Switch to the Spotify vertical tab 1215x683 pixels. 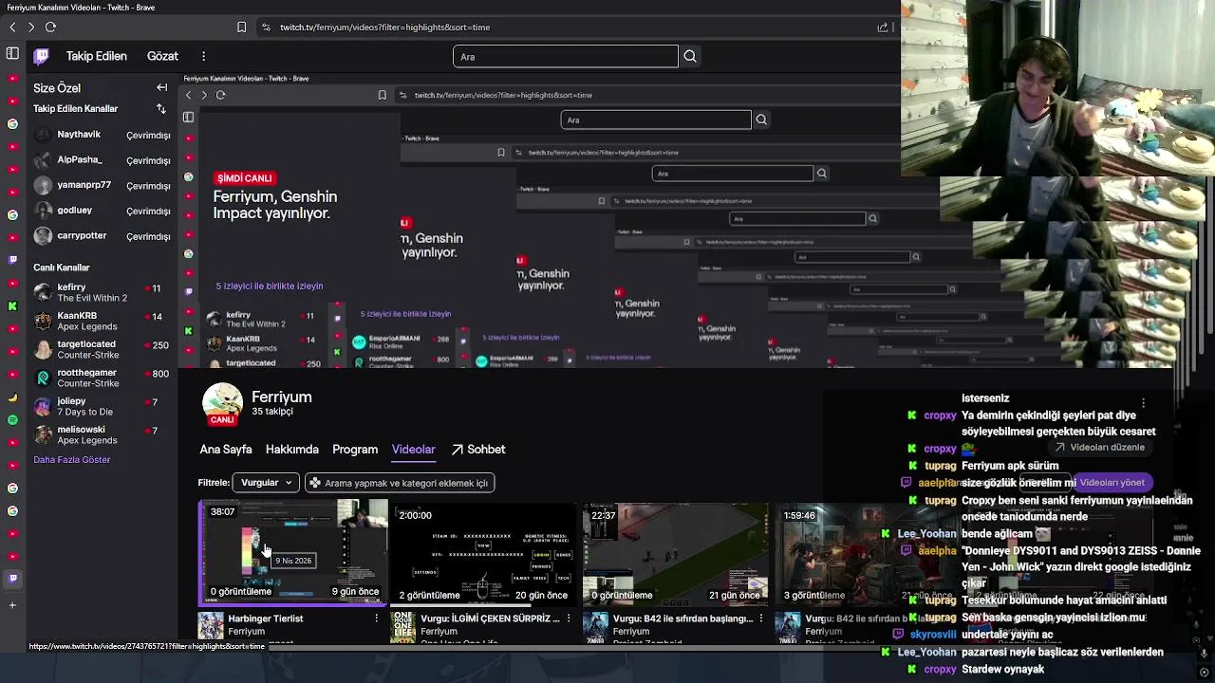click(12, 419)
